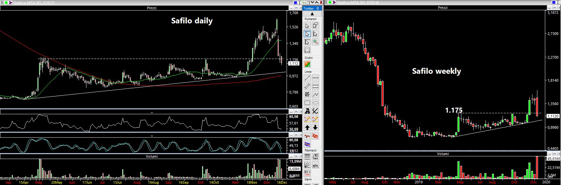The image size is (561, 185).
Task: Select the pointer with tooltip balloon
Action: pos(316,26)
